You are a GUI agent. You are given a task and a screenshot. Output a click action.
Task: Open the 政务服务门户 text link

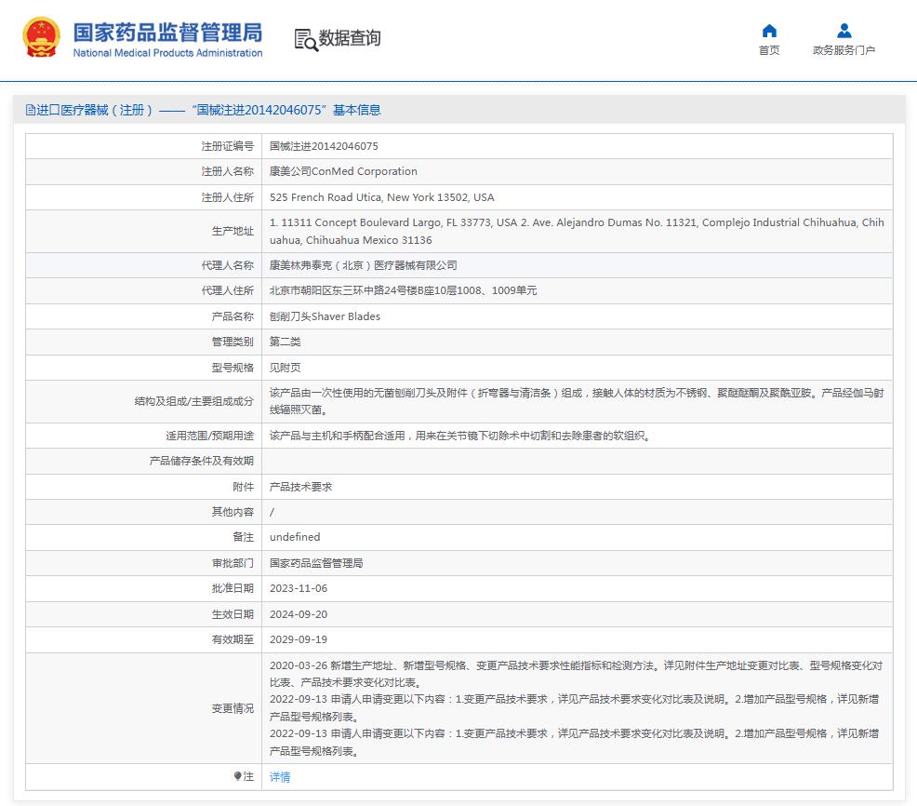tap(844, 50)
